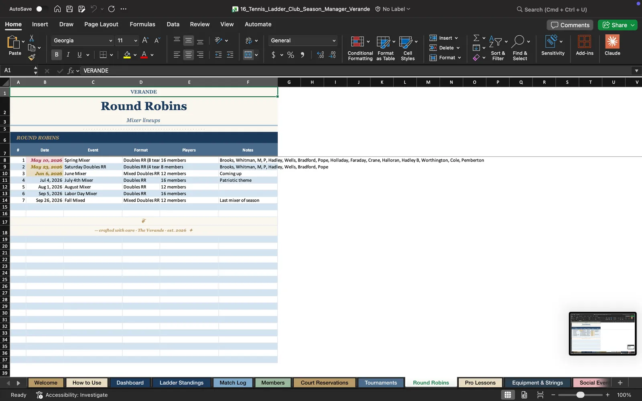Viewport: 642px width, 401px height.
Task: Select the Page Layout view icon in the status bar
Action: (x=524, y=395)
